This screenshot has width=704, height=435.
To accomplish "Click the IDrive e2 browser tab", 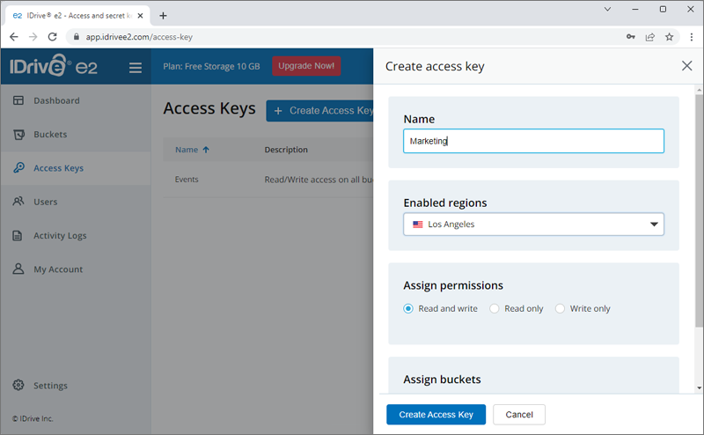I will coord(77,16).
